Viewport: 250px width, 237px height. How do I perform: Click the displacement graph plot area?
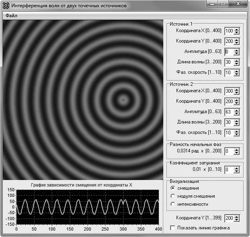coord(87,207)
